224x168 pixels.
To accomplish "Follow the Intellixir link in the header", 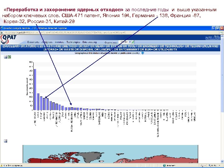I will coord(212,38).
